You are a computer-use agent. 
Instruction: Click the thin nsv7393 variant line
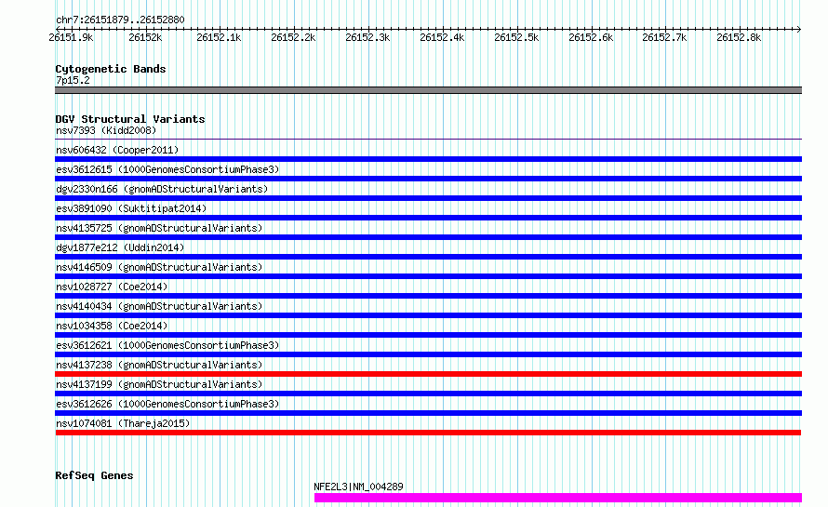[x=428, y=139]
